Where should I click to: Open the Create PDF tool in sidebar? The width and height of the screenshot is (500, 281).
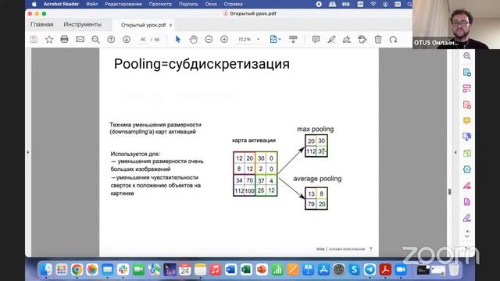pos(467,105)
